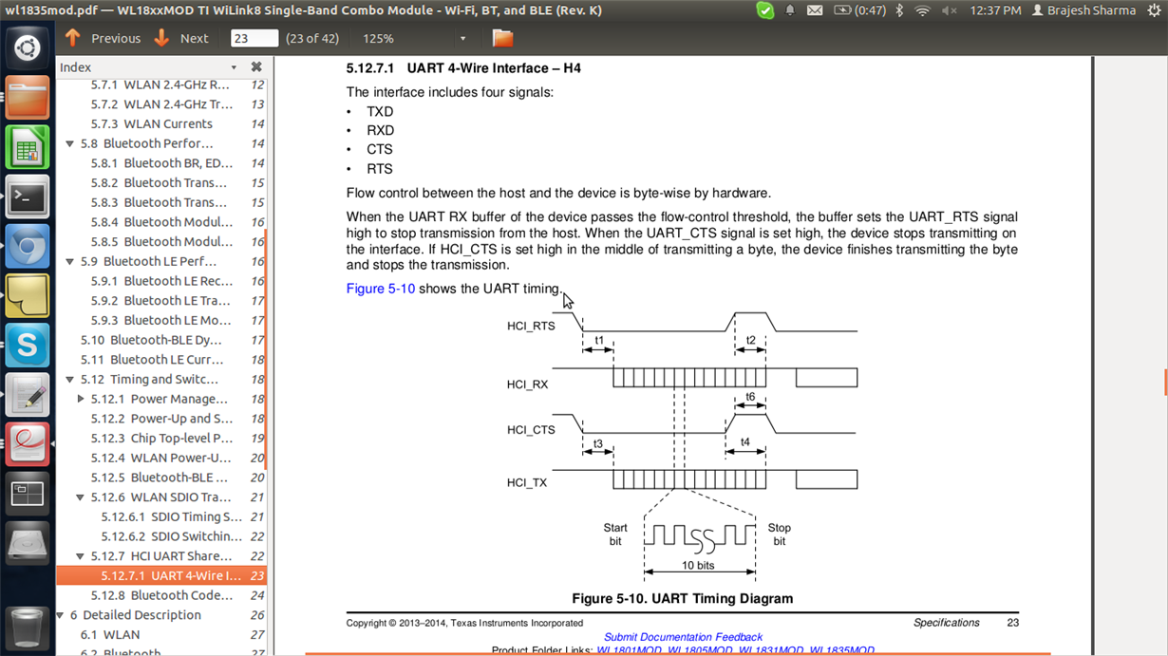Screen dimensions: 1168x656
Task: Open the Wi-Fi network indicator
Action: (922, 10)
